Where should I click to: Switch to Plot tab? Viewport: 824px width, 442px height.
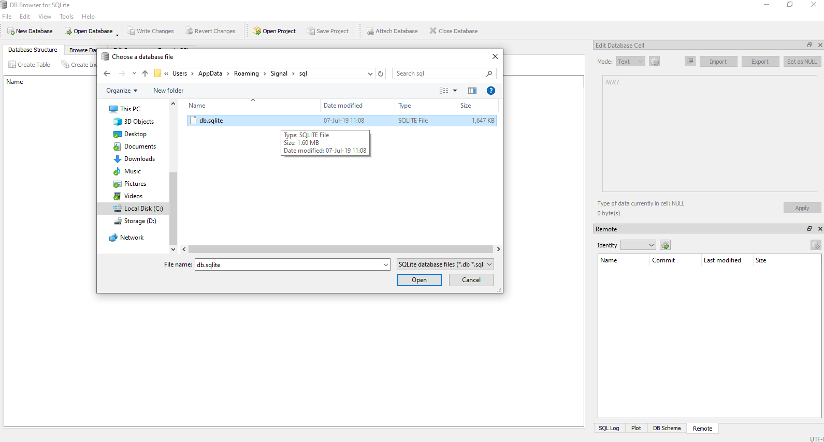pyautogui.click(x=636, y=428)
